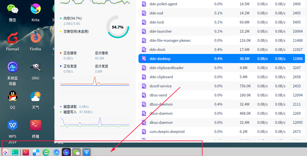Click the 总计接收 total received label
307x156 pixels.
[101, 53]
